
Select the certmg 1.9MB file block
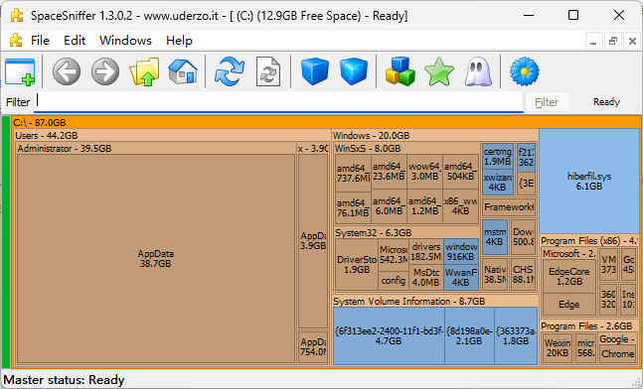498,157
